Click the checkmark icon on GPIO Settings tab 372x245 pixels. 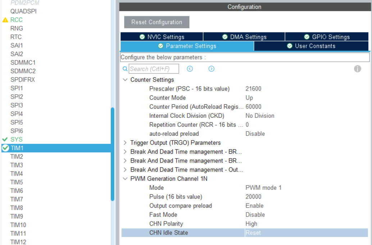pyautogui.click(x=307, y=37)
